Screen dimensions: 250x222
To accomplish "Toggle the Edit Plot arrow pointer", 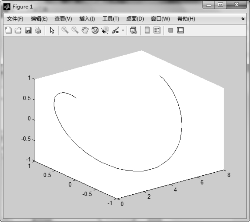I will (52, 31).
